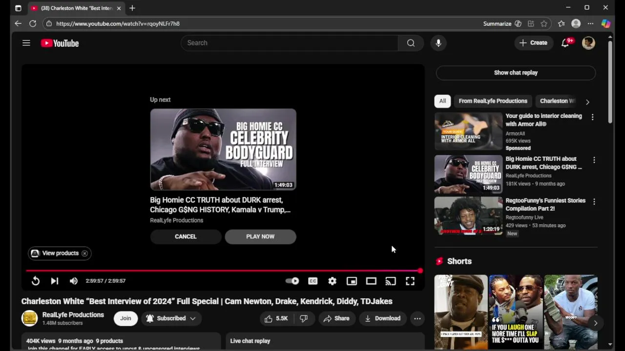Open browser settings ellipsis menu
The width and height of the screenshot is (625, 351).
590,23
